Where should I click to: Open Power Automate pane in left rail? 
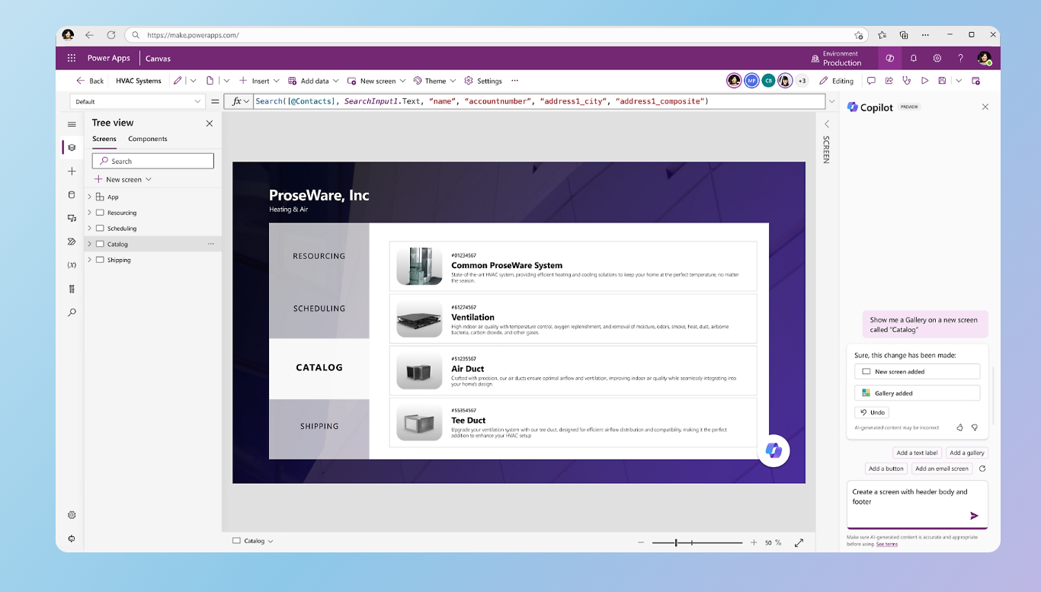[x=72, y=242]
